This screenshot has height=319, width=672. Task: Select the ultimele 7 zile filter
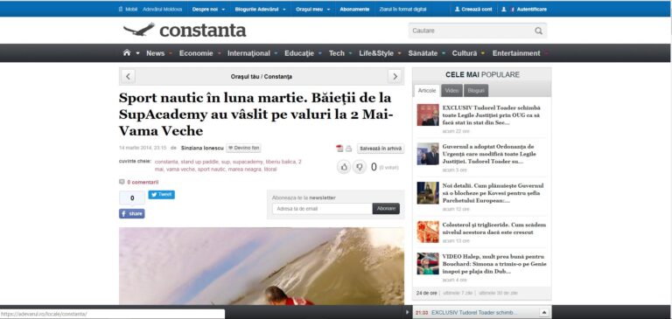point(458,293)
